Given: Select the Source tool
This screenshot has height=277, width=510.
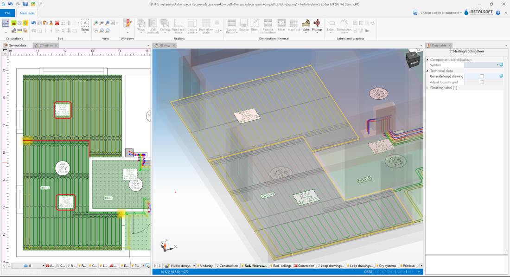Looking at the screenshot, I should (244, 25).
